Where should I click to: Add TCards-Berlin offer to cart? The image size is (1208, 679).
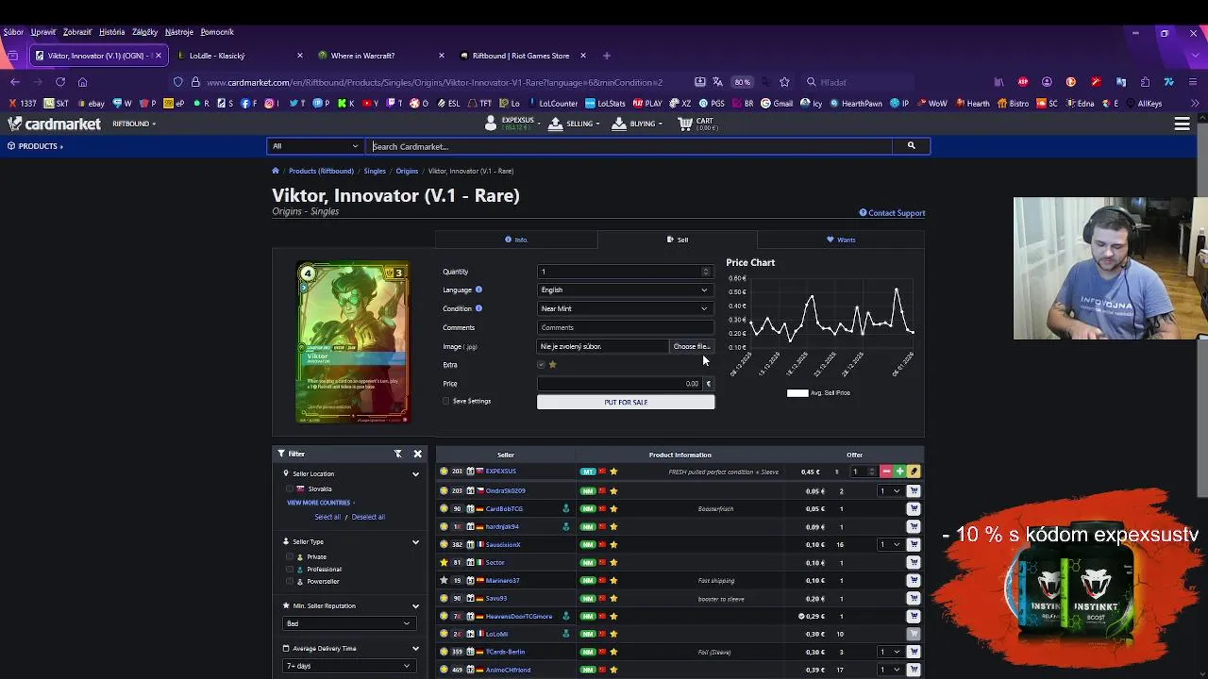coord(914,652)
